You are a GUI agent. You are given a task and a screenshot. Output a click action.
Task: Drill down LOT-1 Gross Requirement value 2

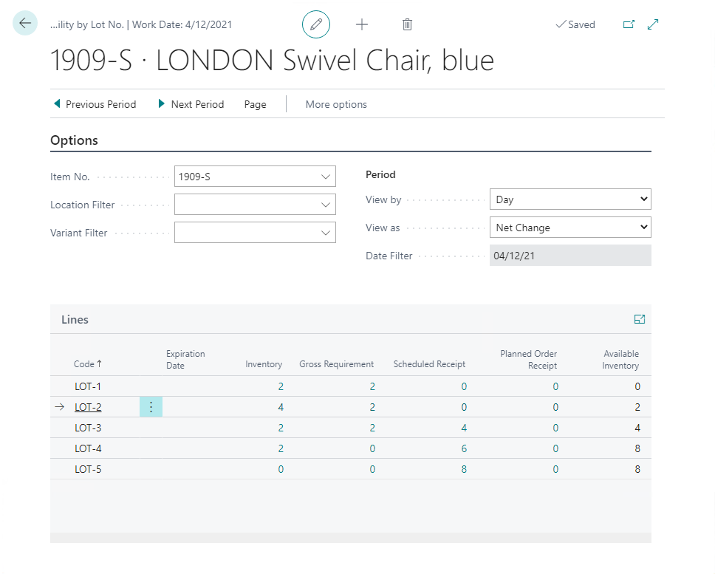(372, 386)
